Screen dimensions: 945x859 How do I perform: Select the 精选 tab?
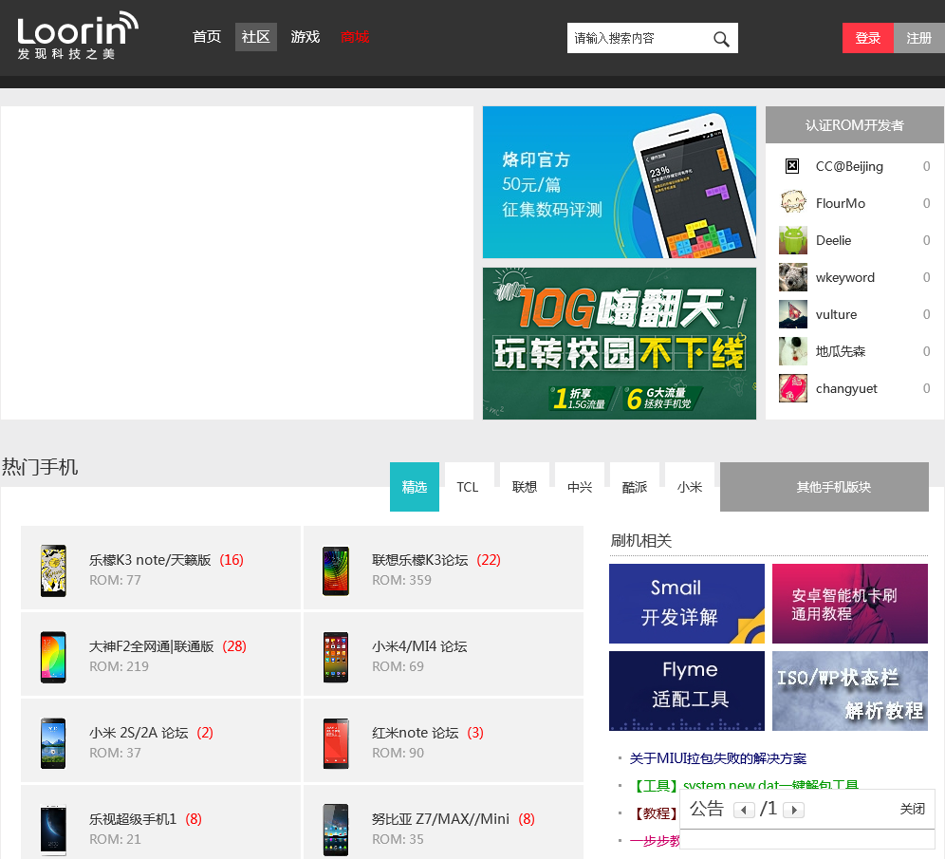tap(415, 487)
